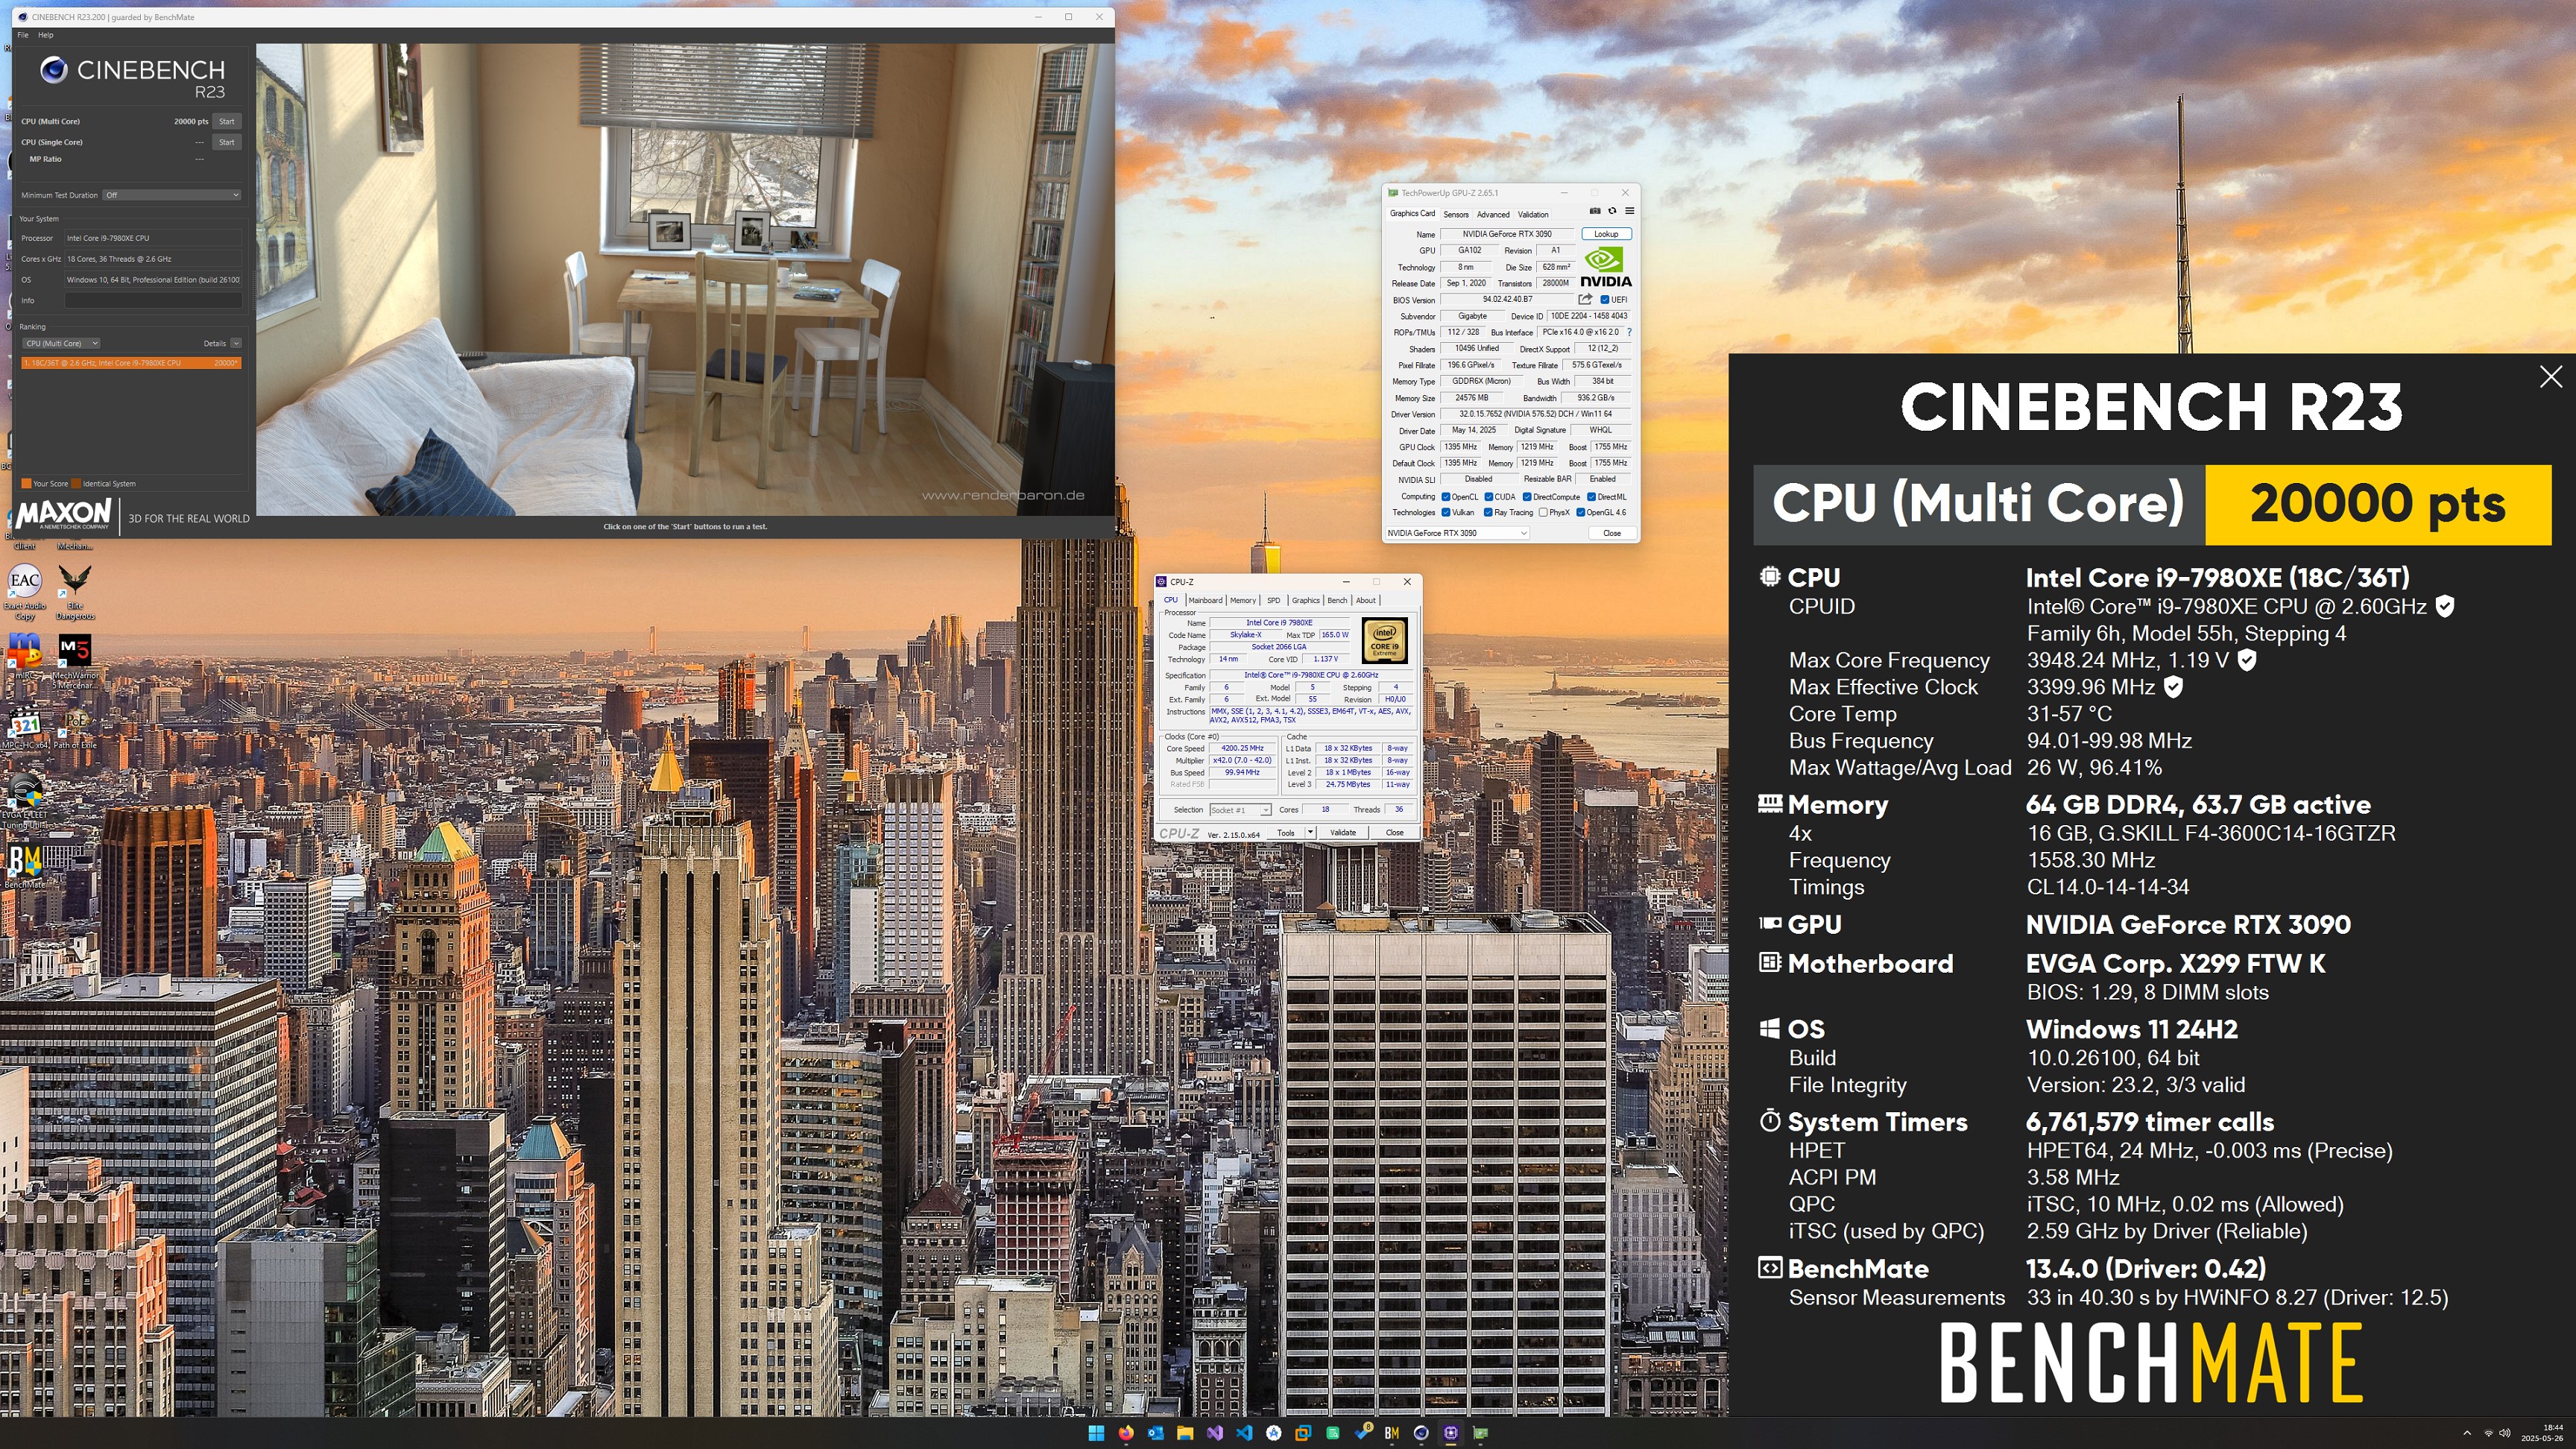Open Path of Exile desktop icon
The image size is (2576, 1449).
pos(75,728)
